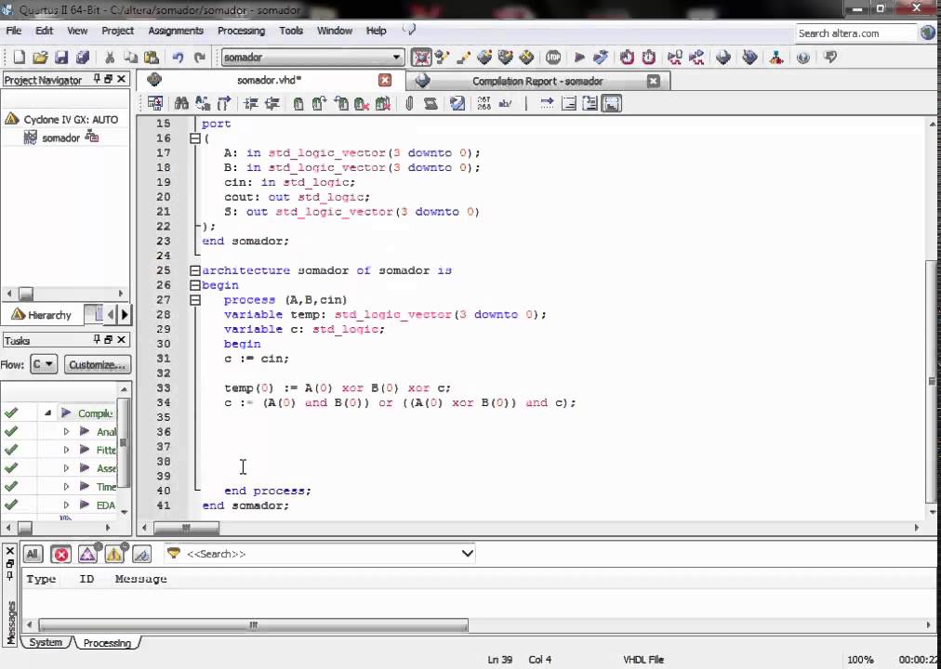This screenshot has height=669, width=941.
Task: Toggle the warning messages filter
Action: 114,555
